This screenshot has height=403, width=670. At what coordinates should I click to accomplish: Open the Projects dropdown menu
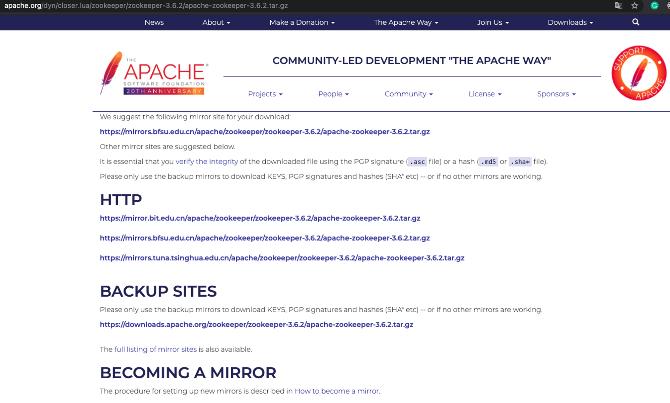265,94
